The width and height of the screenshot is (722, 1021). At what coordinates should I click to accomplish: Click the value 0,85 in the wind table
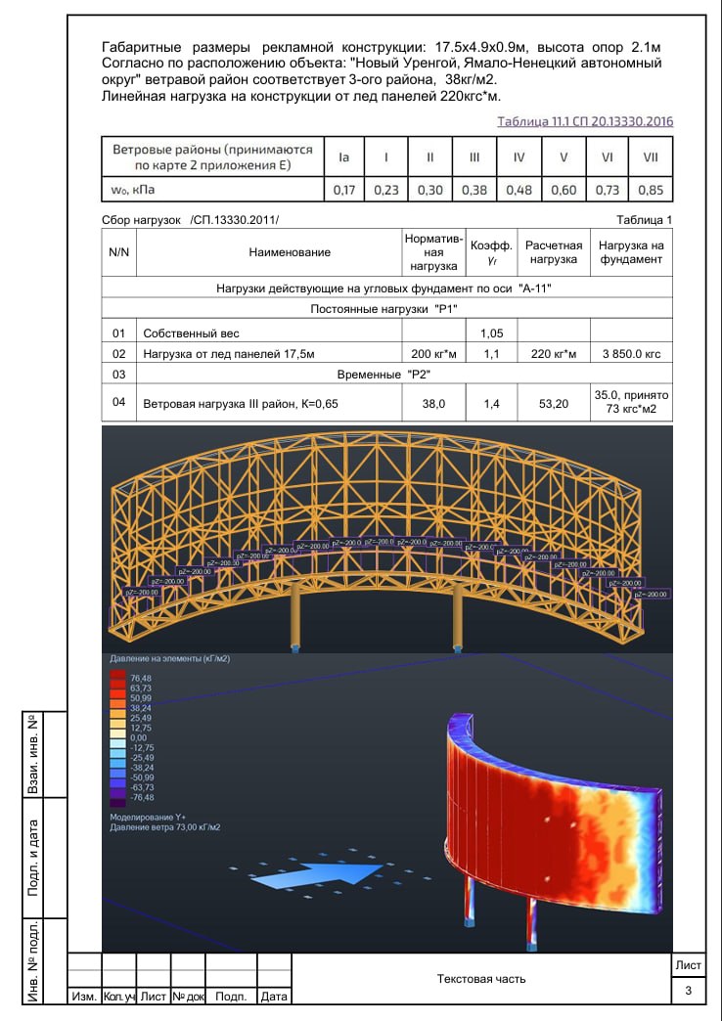point(651,190)
